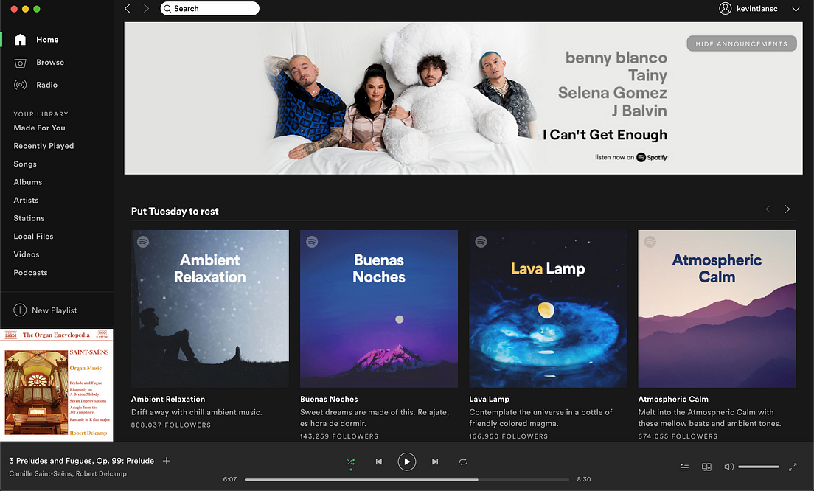Click the Put Tuesday to rest heading
The height and width of the screenshot is (491, 814).
click(x=175, y=212)
